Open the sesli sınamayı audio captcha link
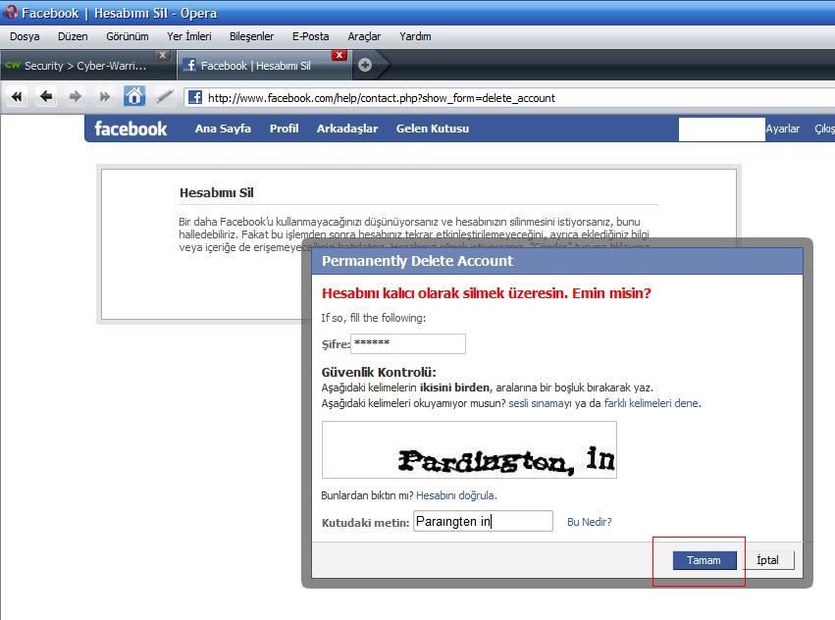The height and width of the screenshot is (620, 835). click(x=540, y=403)
